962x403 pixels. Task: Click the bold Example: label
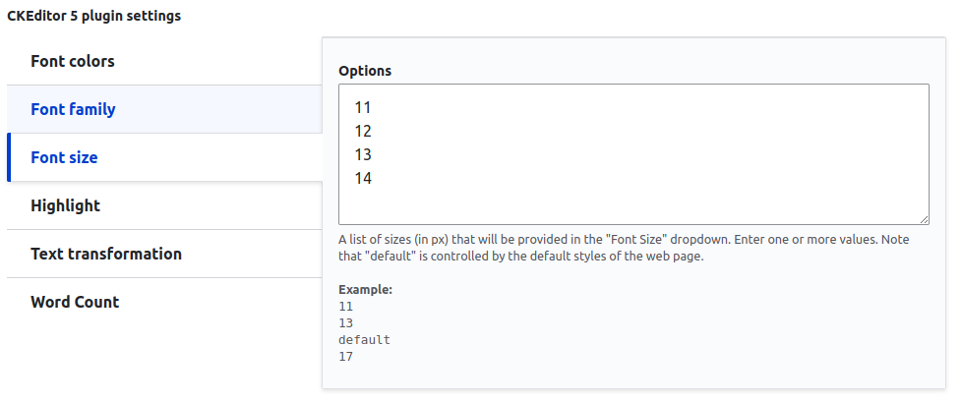point(365,290)
